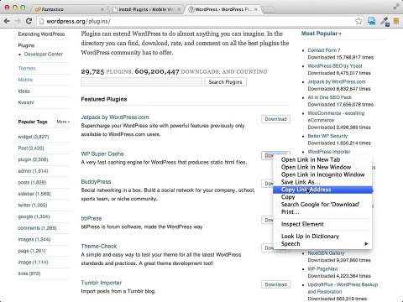Open Jetpack by WordPress.com featured plugin link
This screenshot has height=302, width=403.
(x=115, y=117)
